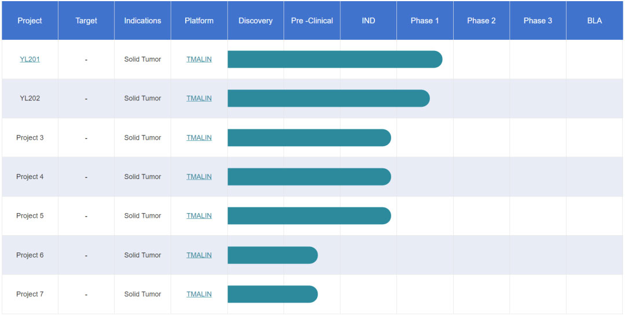Click the YL201 pipeline progress bar
This screenshot has height=316, width=625.
pos(334,60)
